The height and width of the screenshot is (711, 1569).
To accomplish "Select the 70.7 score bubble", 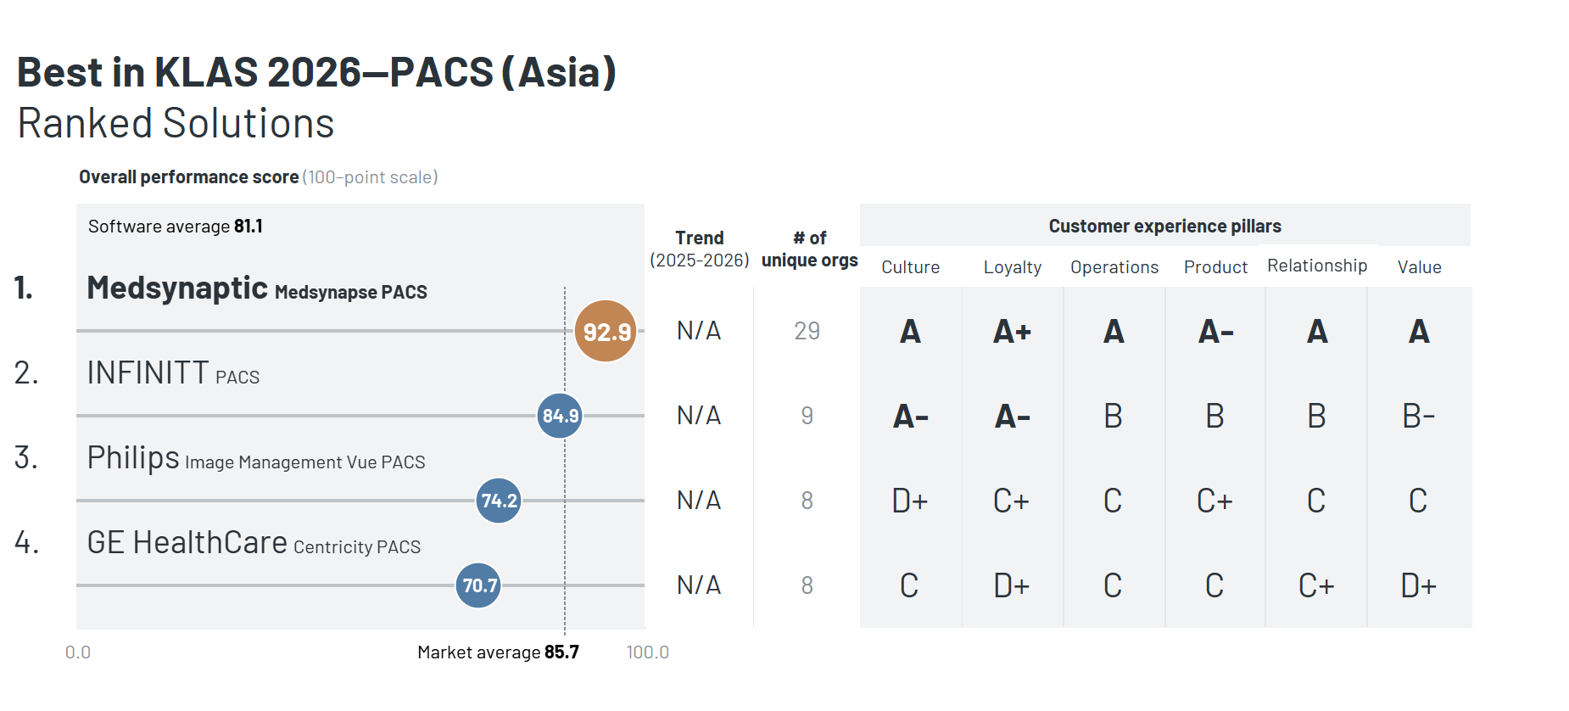I will coord(478,585).
